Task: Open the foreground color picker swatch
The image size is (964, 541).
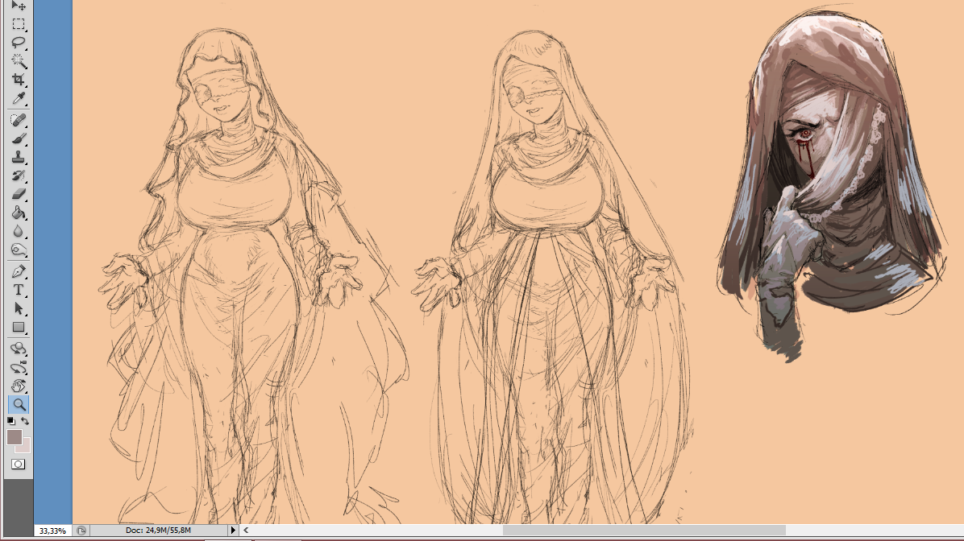Action: pyautogui.click(x=15, y=436)
